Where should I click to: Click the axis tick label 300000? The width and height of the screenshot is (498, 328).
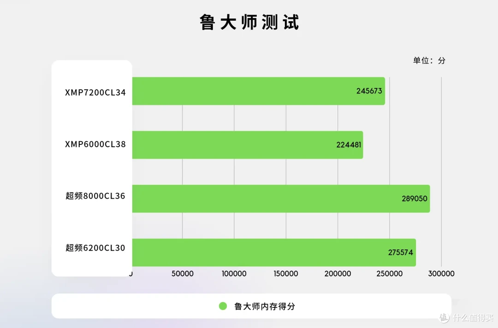[441, 274]
